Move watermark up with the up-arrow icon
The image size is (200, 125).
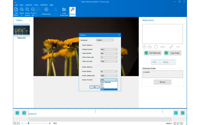(144, 47)
